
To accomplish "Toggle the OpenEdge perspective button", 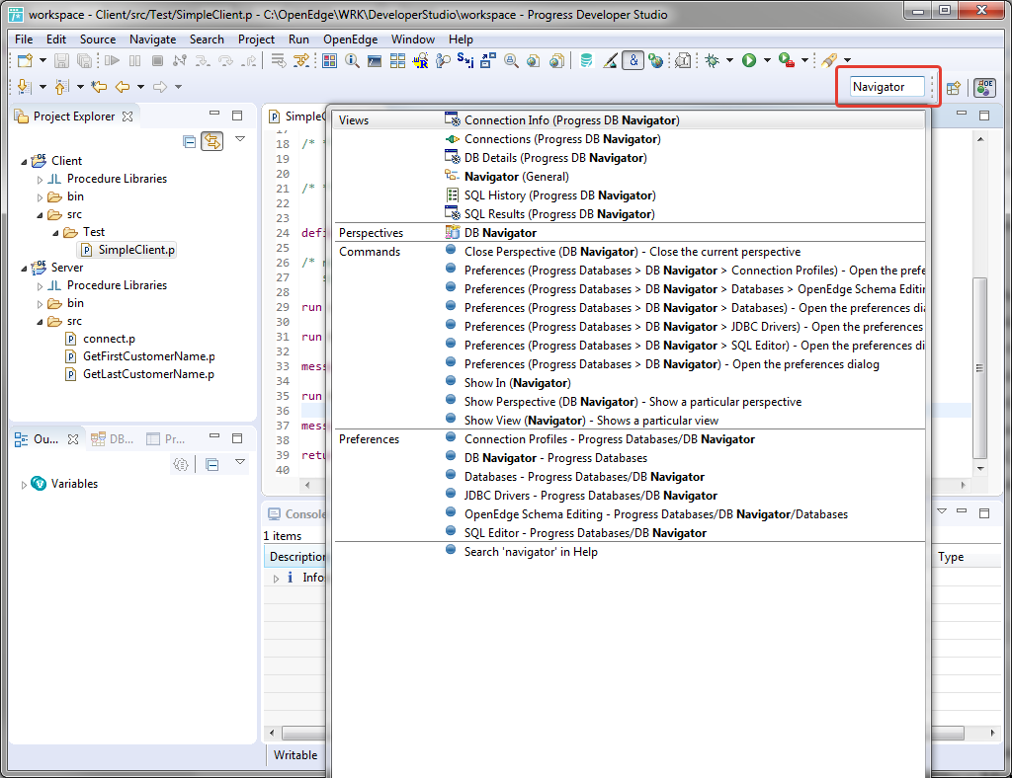I will [x=984, y=87].
